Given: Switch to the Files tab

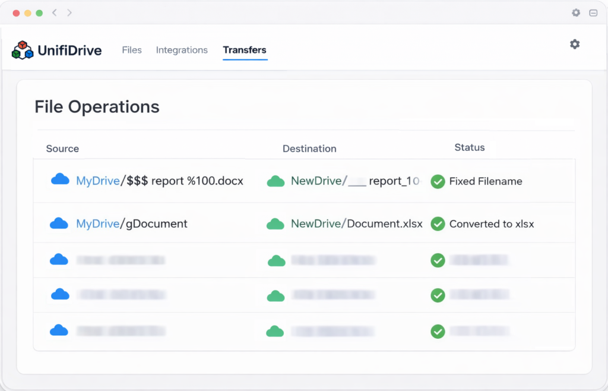Looking at the screenshot, I should [x=131, y=50].
